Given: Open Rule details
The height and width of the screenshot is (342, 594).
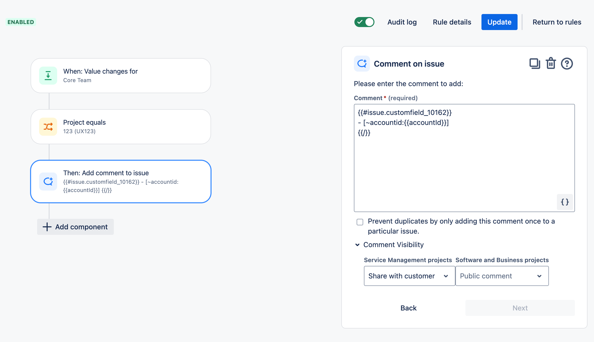Looking at the screenshot, I should [x=452, y=22].
